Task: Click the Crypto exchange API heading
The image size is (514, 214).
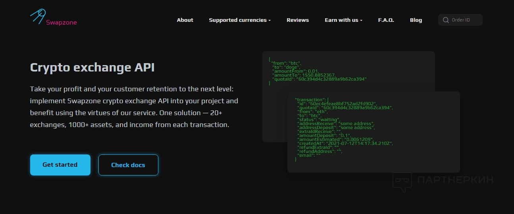Action: 92,67
